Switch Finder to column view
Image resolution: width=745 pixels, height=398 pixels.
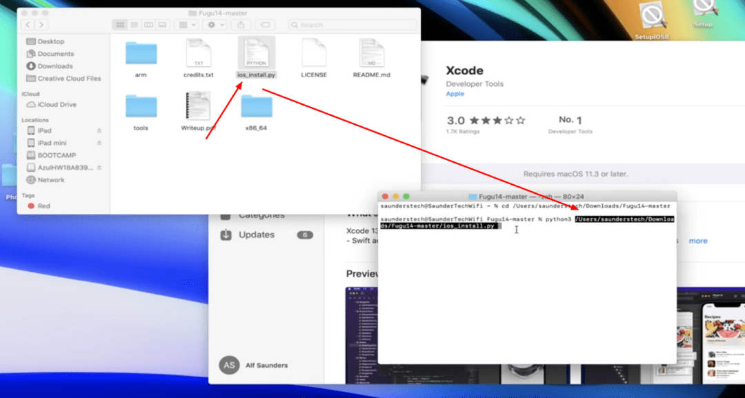[x=148, y=25]
